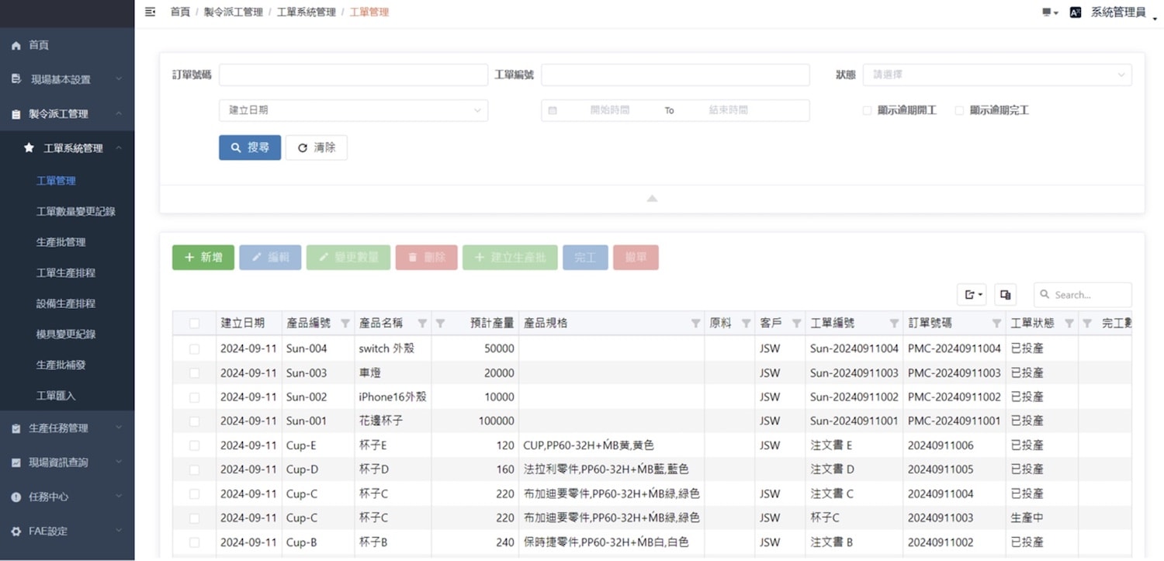Open 工單數量變更記錄 in the sidebar
The image size is (1164, 561).
coord(75,211)
